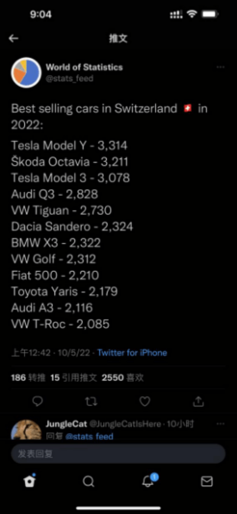This screenshot has width=237, height=514.
Task: Go to Home tab in bottom bar
Action: point(30,481)
